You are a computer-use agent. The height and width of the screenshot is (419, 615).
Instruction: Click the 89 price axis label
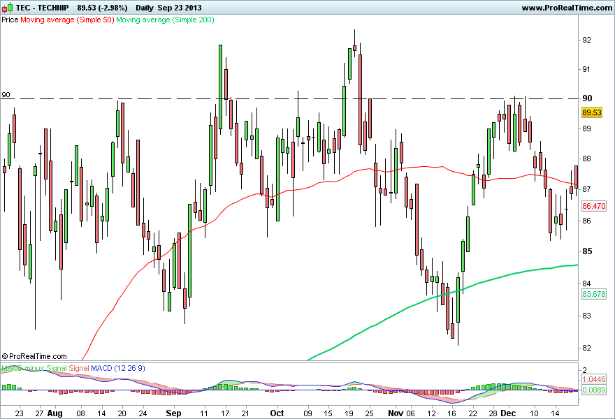pos(586,128)
